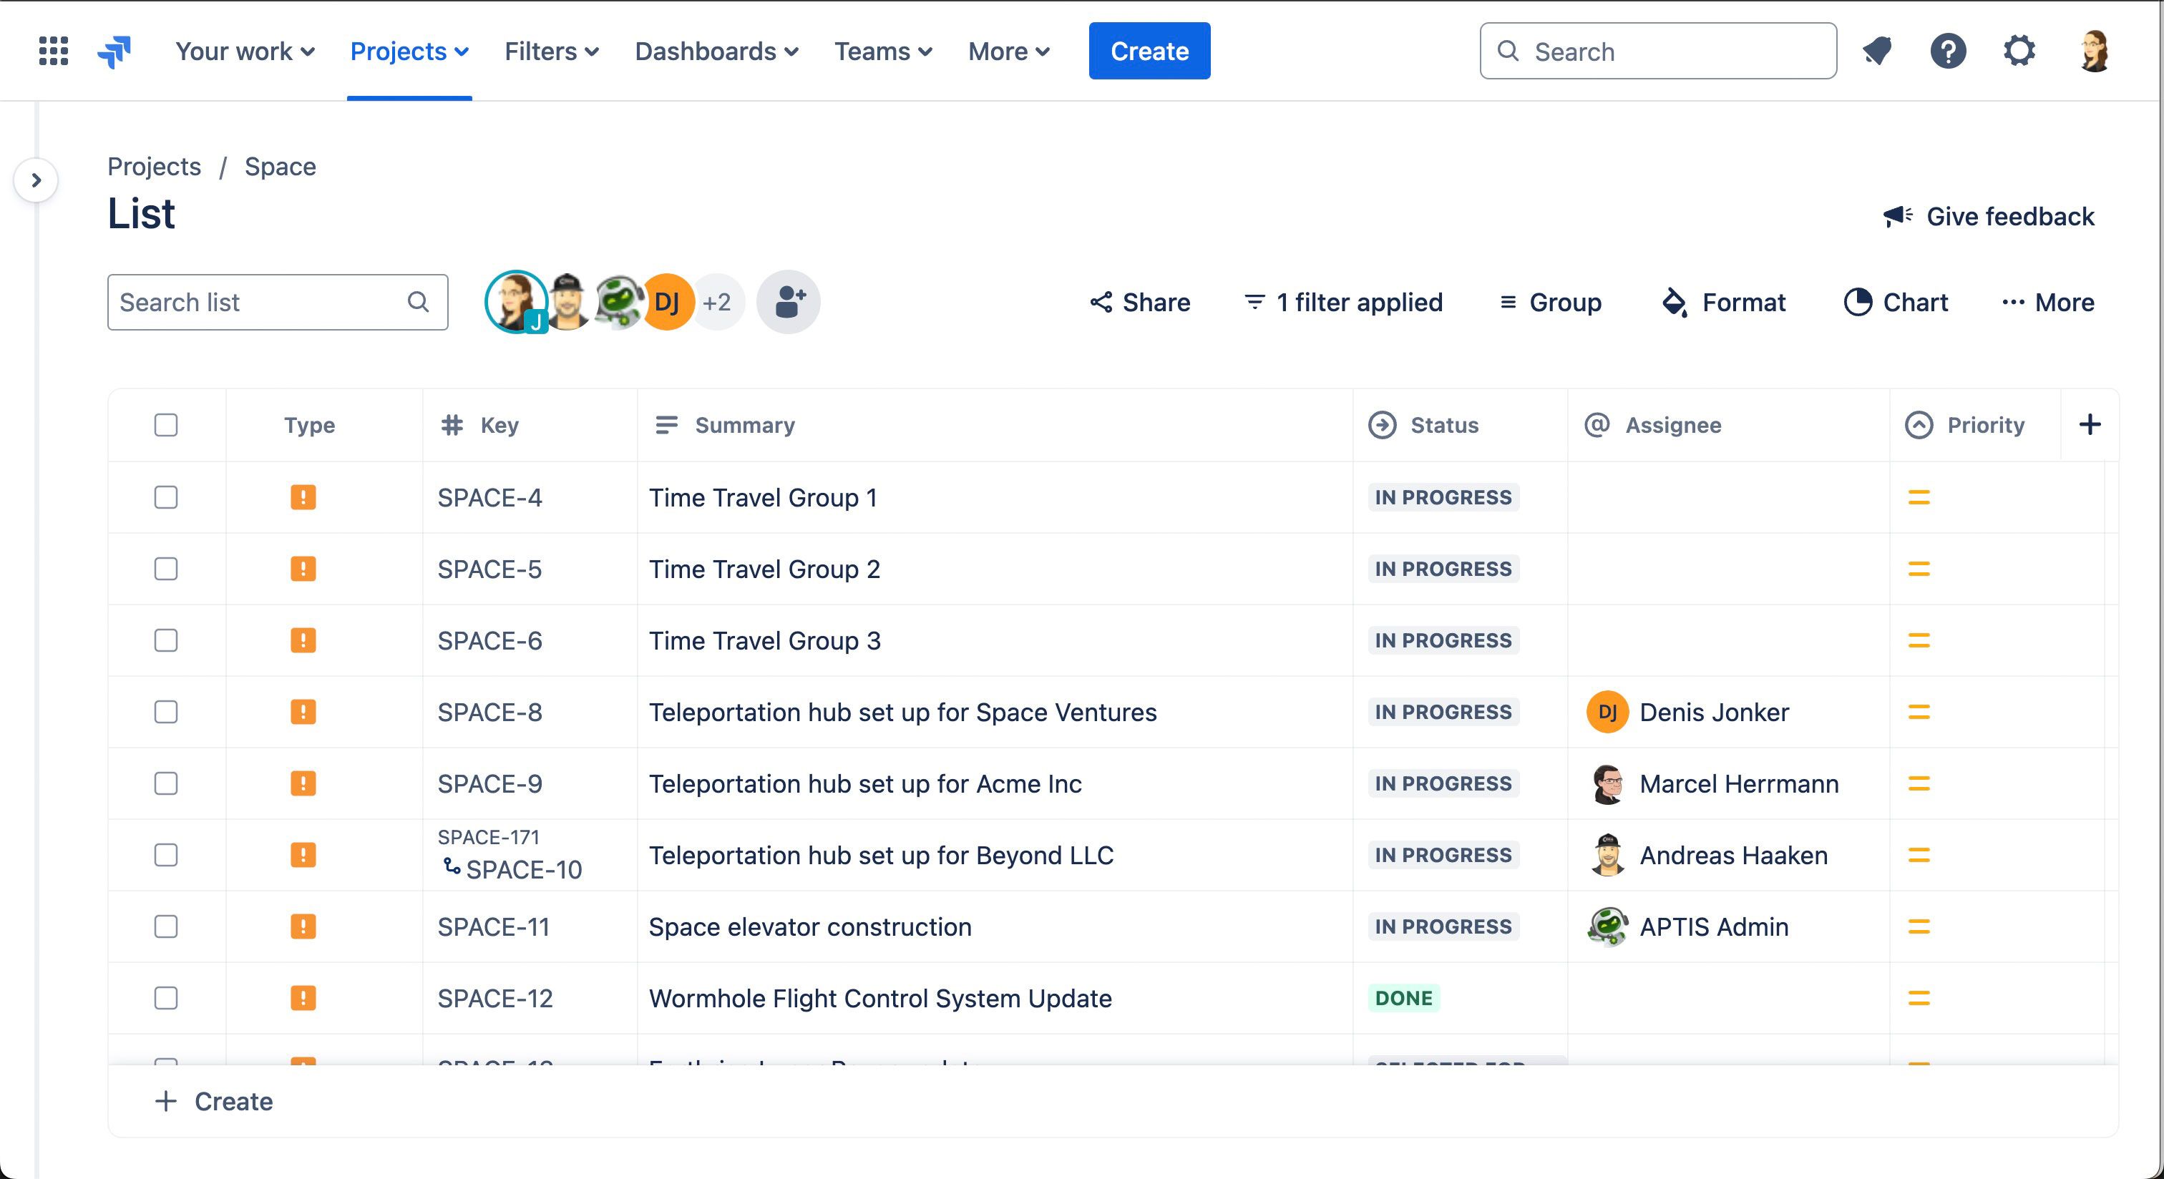
Task: Open the notifications bell icon
Action: pos(1877,52)
